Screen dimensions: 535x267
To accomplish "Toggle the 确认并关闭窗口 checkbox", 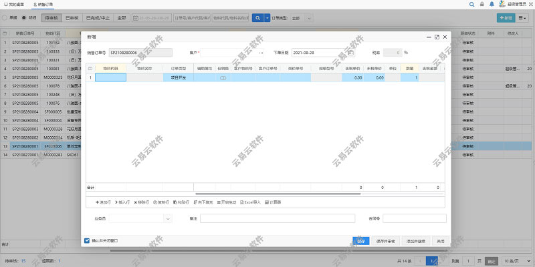I will pos(87,240).
